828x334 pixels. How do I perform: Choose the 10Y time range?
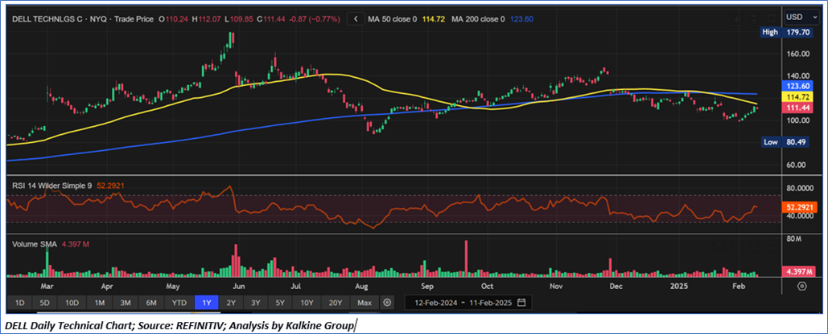click(x=307, y=303)
